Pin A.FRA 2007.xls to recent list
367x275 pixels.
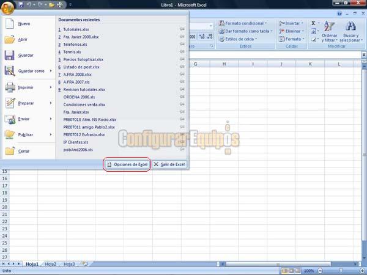pyautogui.click(x=182, y=82)
